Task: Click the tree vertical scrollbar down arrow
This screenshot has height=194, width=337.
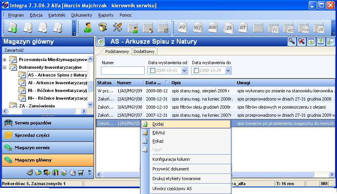Action: (x=91, y=105)
